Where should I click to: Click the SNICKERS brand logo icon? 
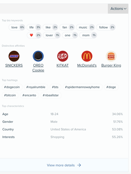(x=14, y=56)
